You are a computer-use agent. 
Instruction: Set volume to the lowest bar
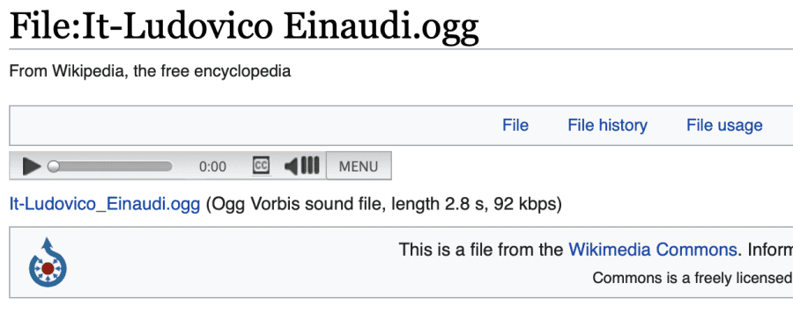click(x=303, y=165)
